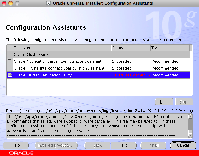199x156 pixels.
Task: Check the Oracle Notification Server Configuration Assistant box
Action: coord(10,61)
